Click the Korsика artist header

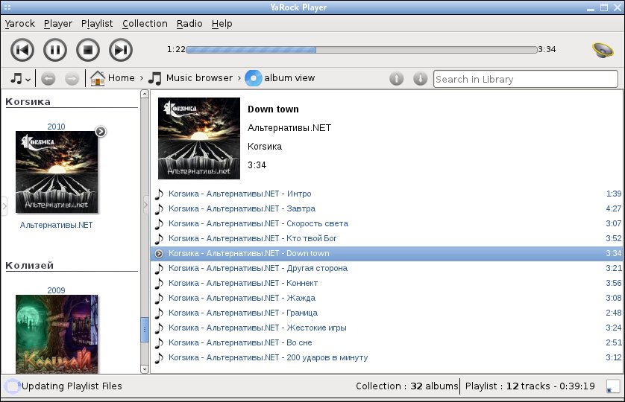point(28,101)
